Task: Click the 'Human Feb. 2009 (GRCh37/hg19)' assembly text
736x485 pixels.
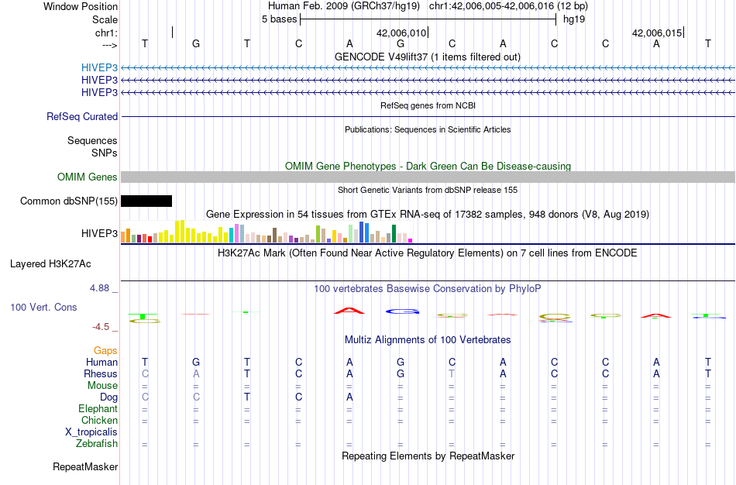Action: [x=344, y=6]
